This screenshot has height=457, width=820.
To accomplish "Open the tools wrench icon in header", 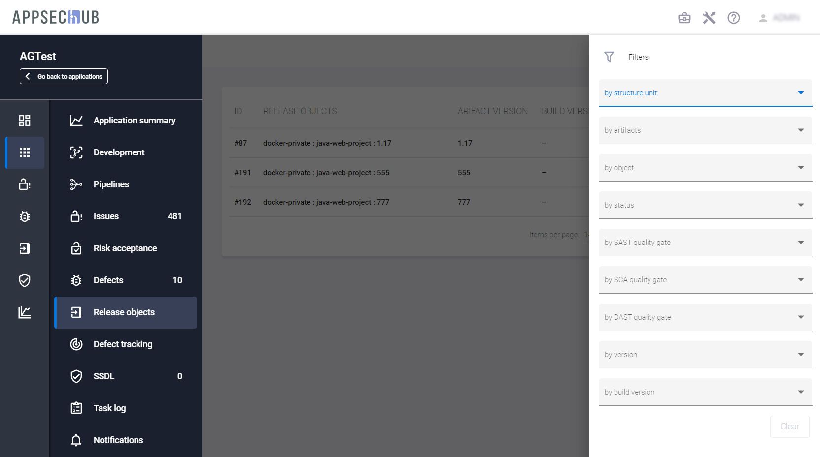I will 709,18.
